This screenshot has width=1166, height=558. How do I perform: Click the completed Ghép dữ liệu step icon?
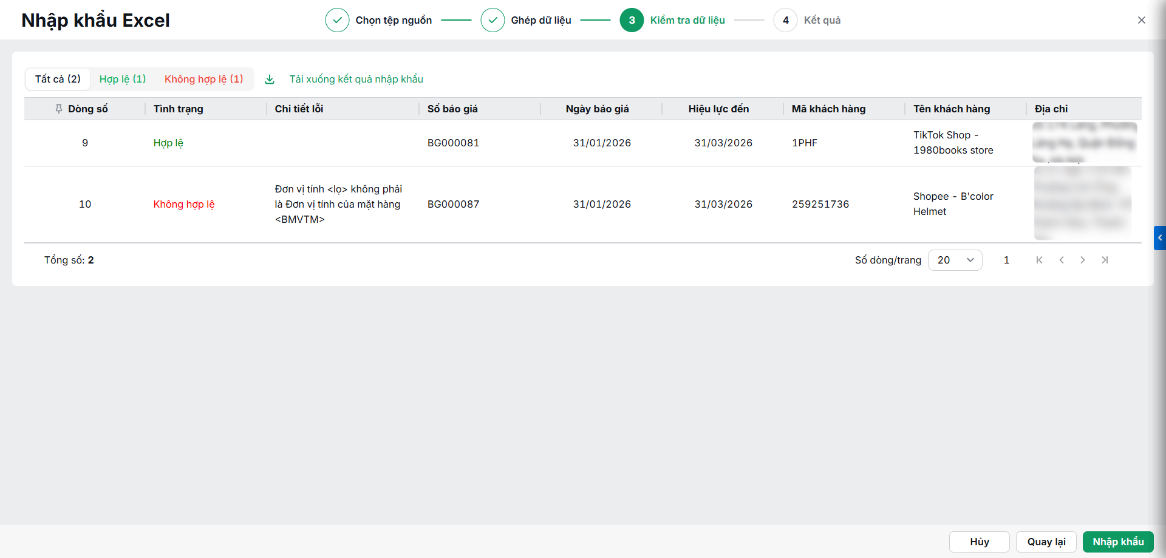point(493,20)
